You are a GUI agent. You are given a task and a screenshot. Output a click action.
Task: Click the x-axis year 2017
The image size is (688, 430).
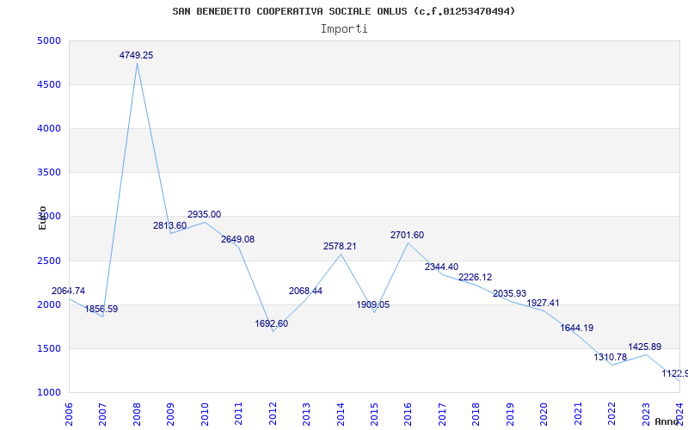tap(442, 414)
